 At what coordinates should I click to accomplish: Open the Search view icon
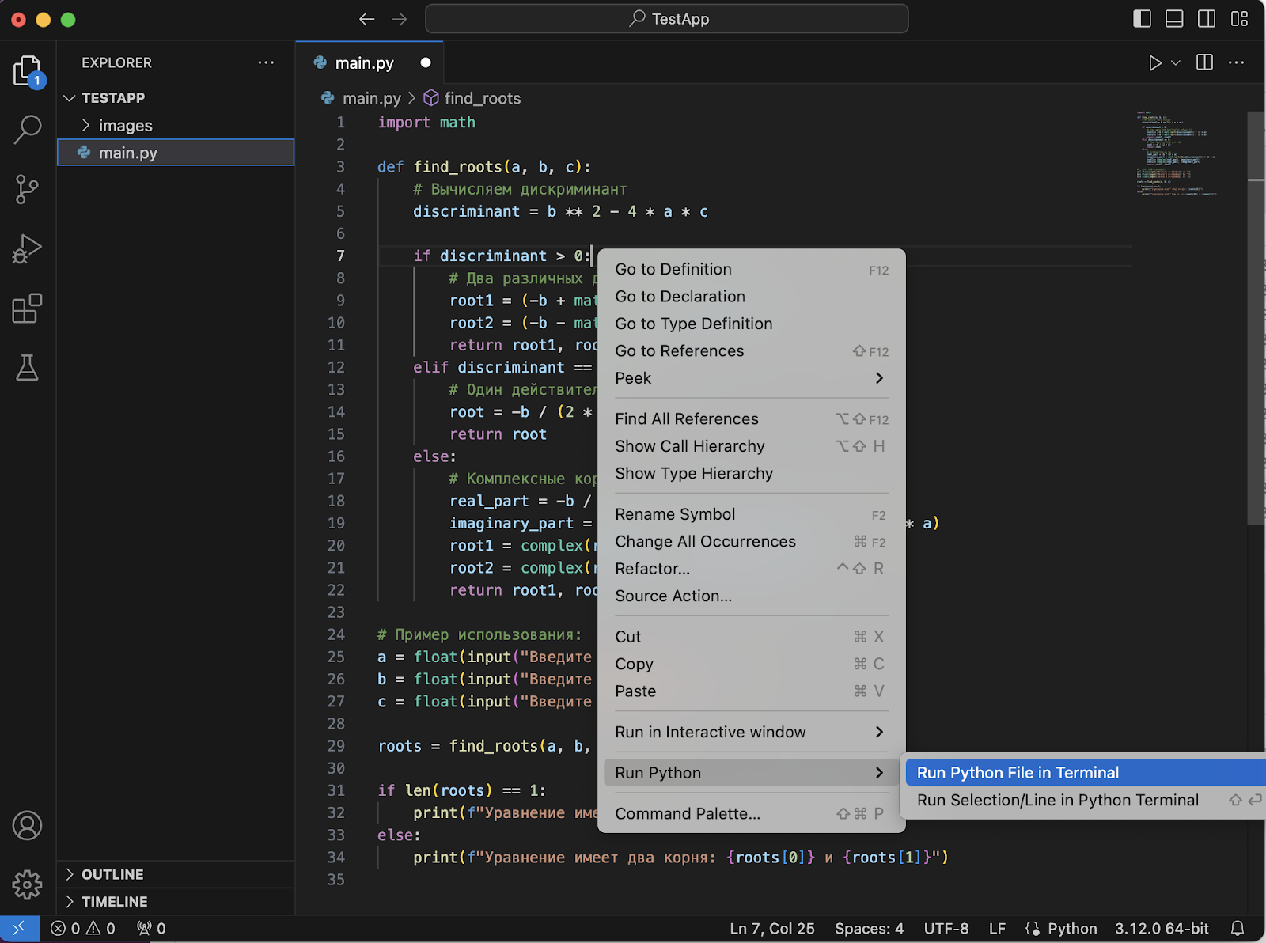(x=28, y=130)
